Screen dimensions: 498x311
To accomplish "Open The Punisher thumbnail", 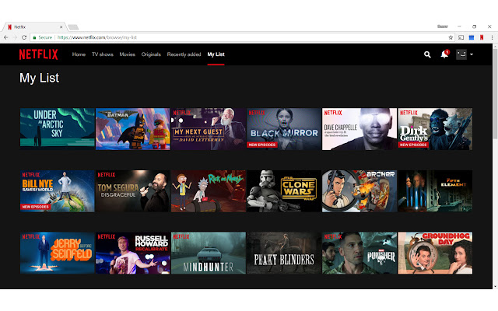I will [359, 253].
